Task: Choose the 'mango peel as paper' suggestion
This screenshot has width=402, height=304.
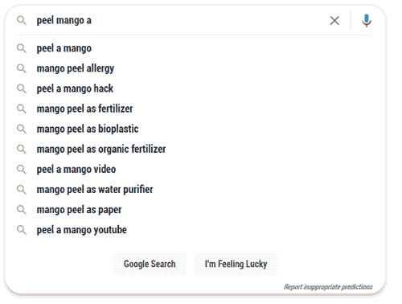Action: 193,210
